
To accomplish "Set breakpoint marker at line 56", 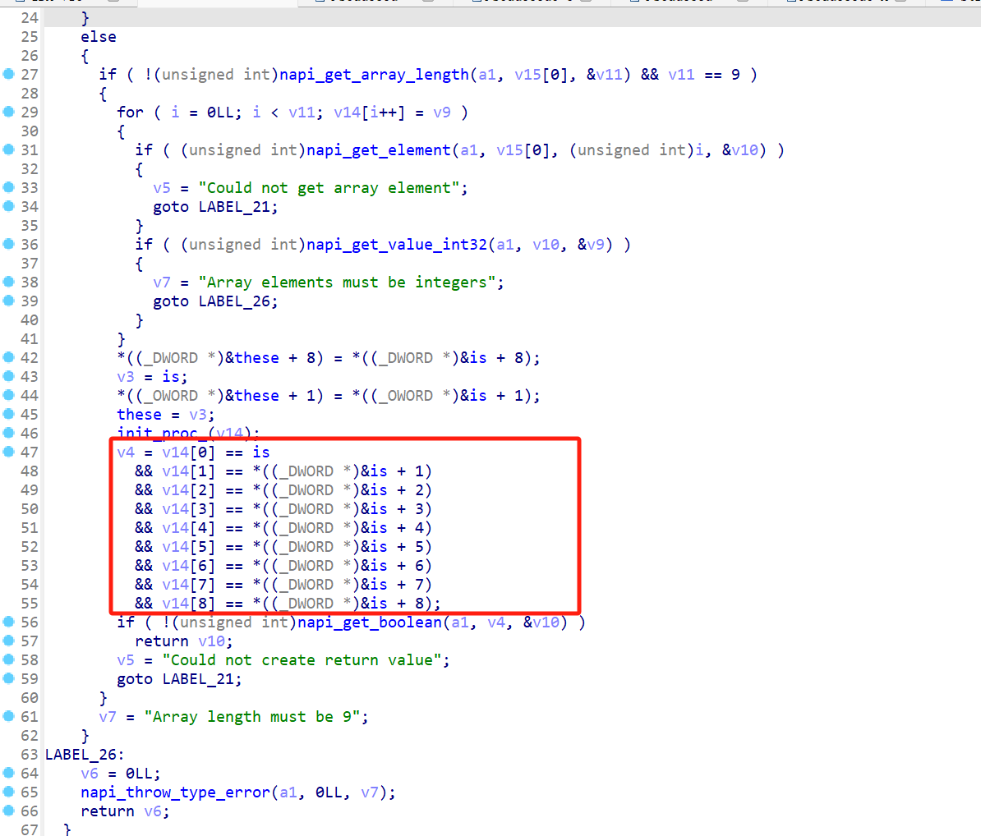I will coord(9,622).
